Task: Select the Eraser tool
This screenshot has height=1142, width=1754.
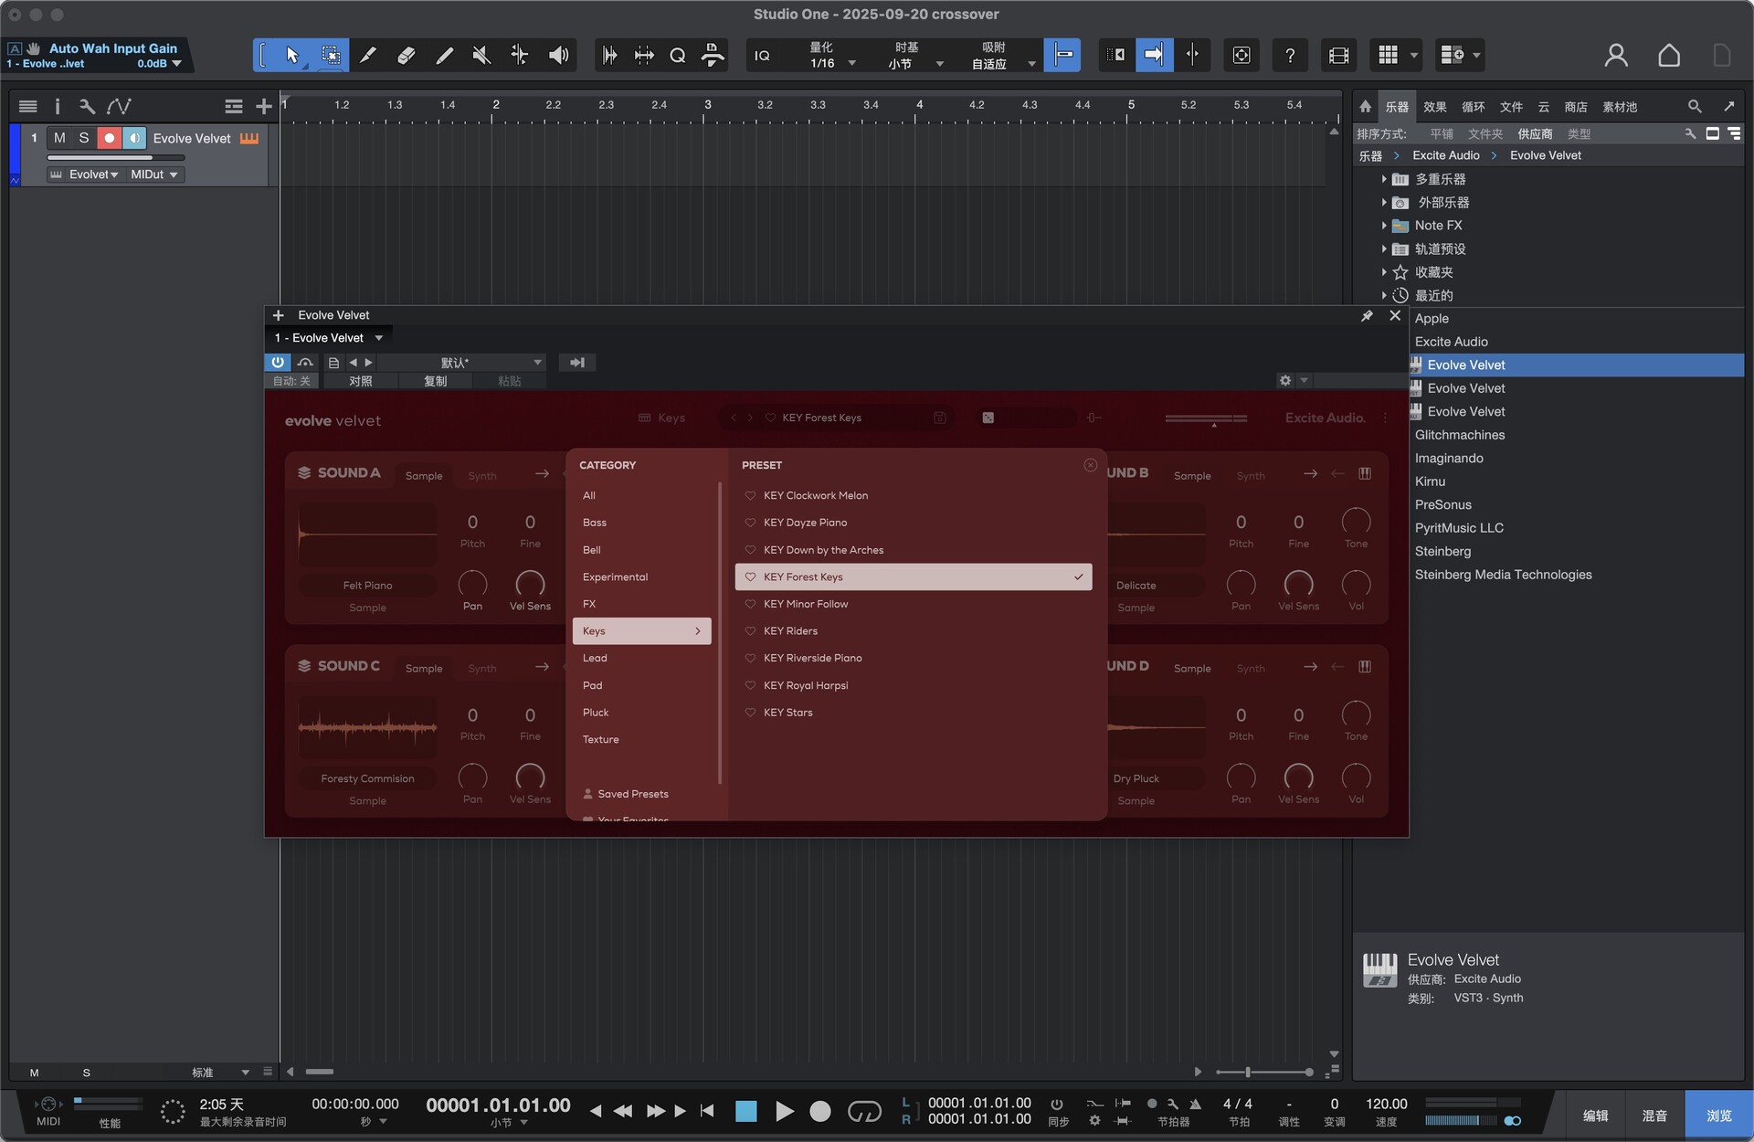Action: coord(407,56)
